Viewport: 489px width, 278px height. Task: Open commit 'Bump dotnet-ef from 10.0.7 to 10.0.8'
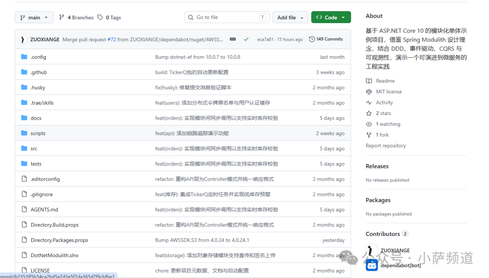[x=198, y=57]
